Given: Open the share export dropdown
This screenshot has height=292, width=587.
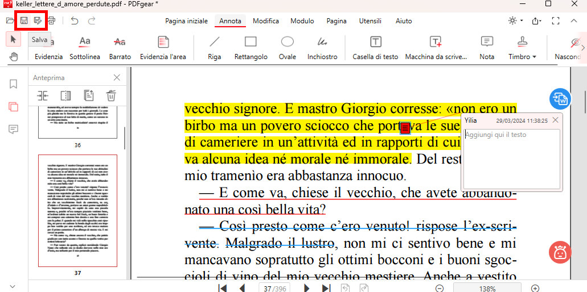Looking at the screenshot, I should tap(537, 21).
